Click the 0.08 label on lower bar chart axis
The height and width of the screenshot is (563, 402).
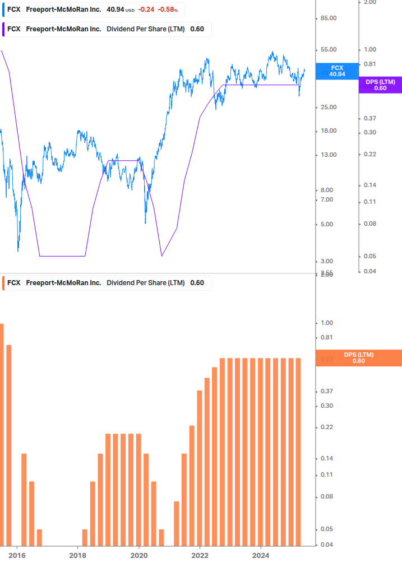pos(326,496)
